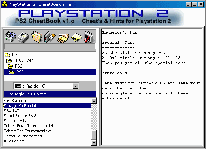Click the hand holding envelope mail icon
This screenshot has width=206, height=149.
(x=63, y=38)
